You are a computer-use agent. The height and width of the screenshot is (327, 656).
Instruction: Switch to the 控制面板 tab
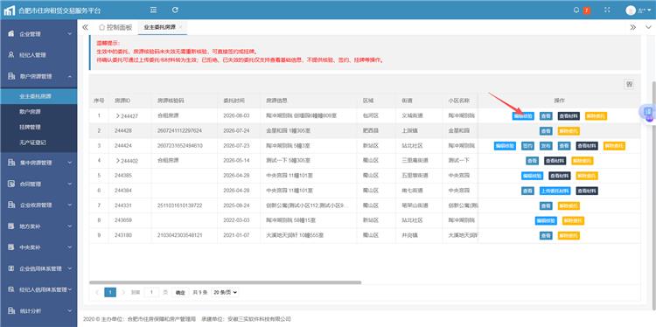115,28
